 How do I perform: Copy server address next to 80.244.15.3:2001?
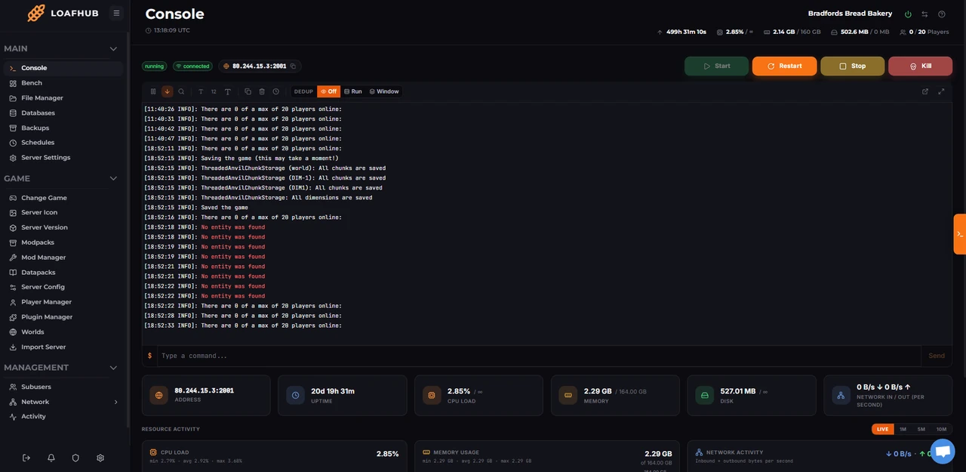coord(294,66)
